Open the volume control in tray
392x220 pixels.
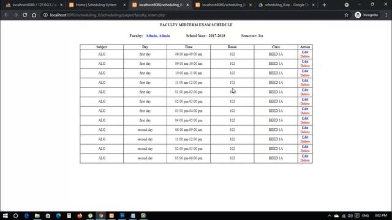click(x=350, y=216)
